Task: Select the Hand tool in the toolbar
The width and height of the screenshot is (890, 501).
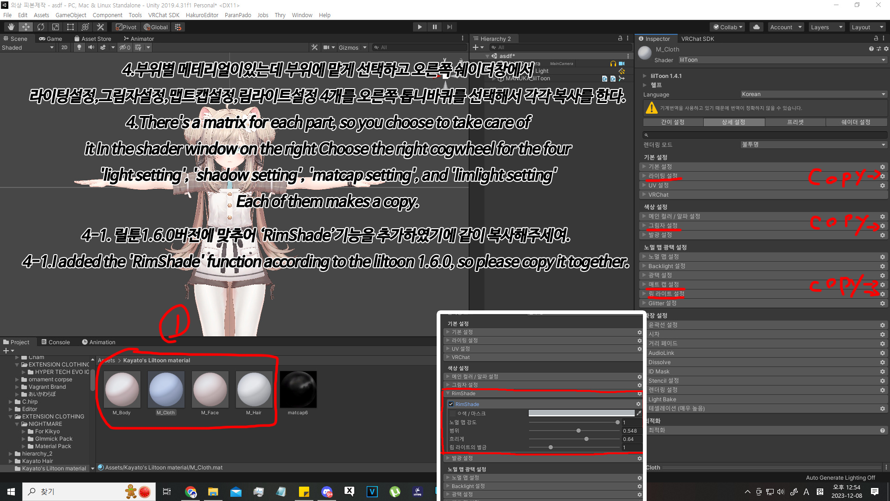Action: (x=10, y=26)
